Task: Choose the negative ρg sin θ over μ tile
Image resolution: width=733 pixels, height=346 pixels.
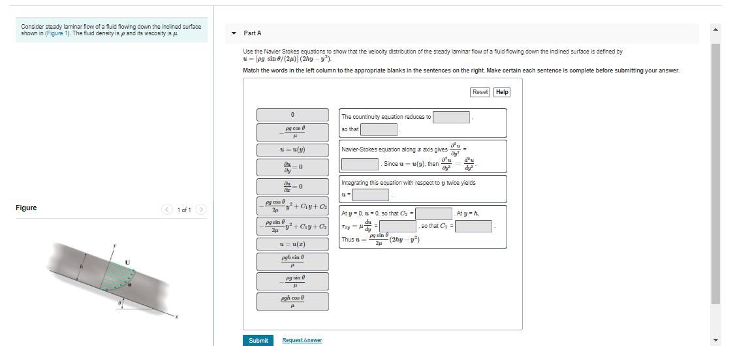Action: pyautogui.click(x=292, y=281)
